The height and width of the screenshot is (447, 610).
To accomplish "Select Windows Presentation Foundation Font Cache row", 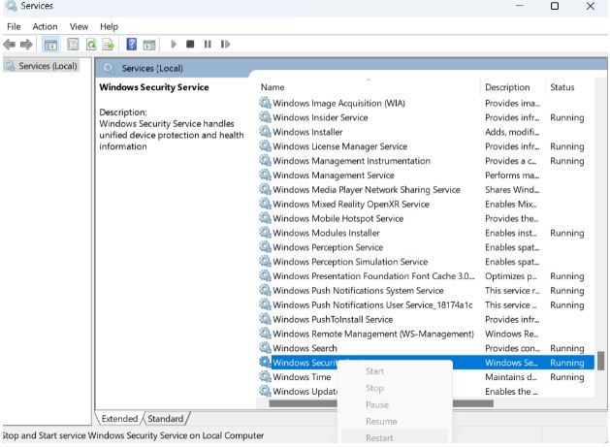I will pyautogui.click(x=426, y=275).
